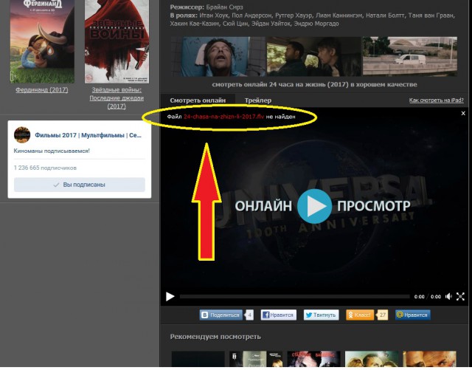Click the Киноманы подписываемся! text
The height and width of the screenshot is (370, 472).
[x=52, y=151]
